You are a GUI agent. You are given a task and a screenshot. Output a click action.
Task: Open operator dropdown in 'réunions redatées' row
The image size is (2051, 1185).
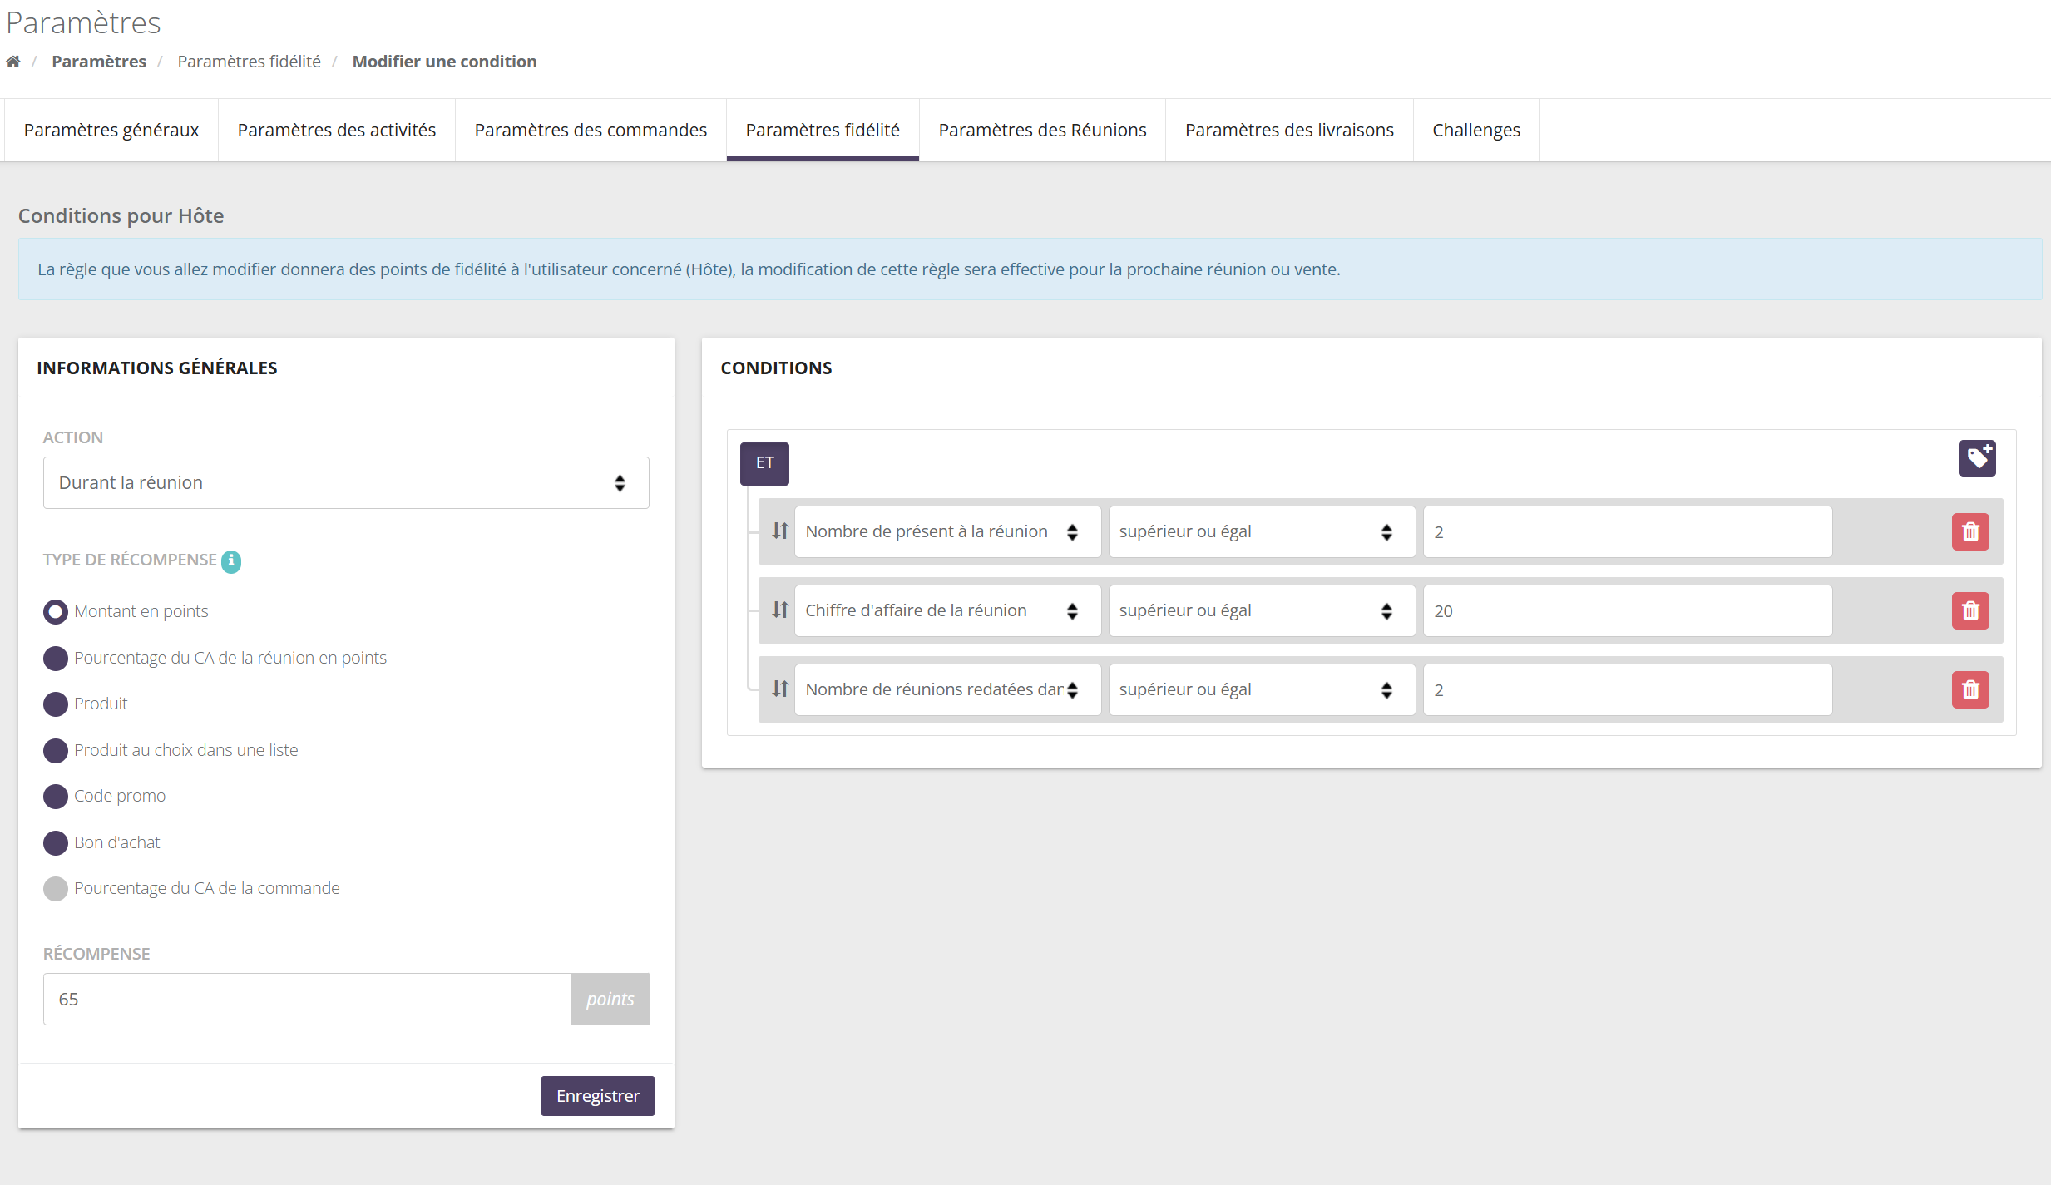[x=1262, y=690]
